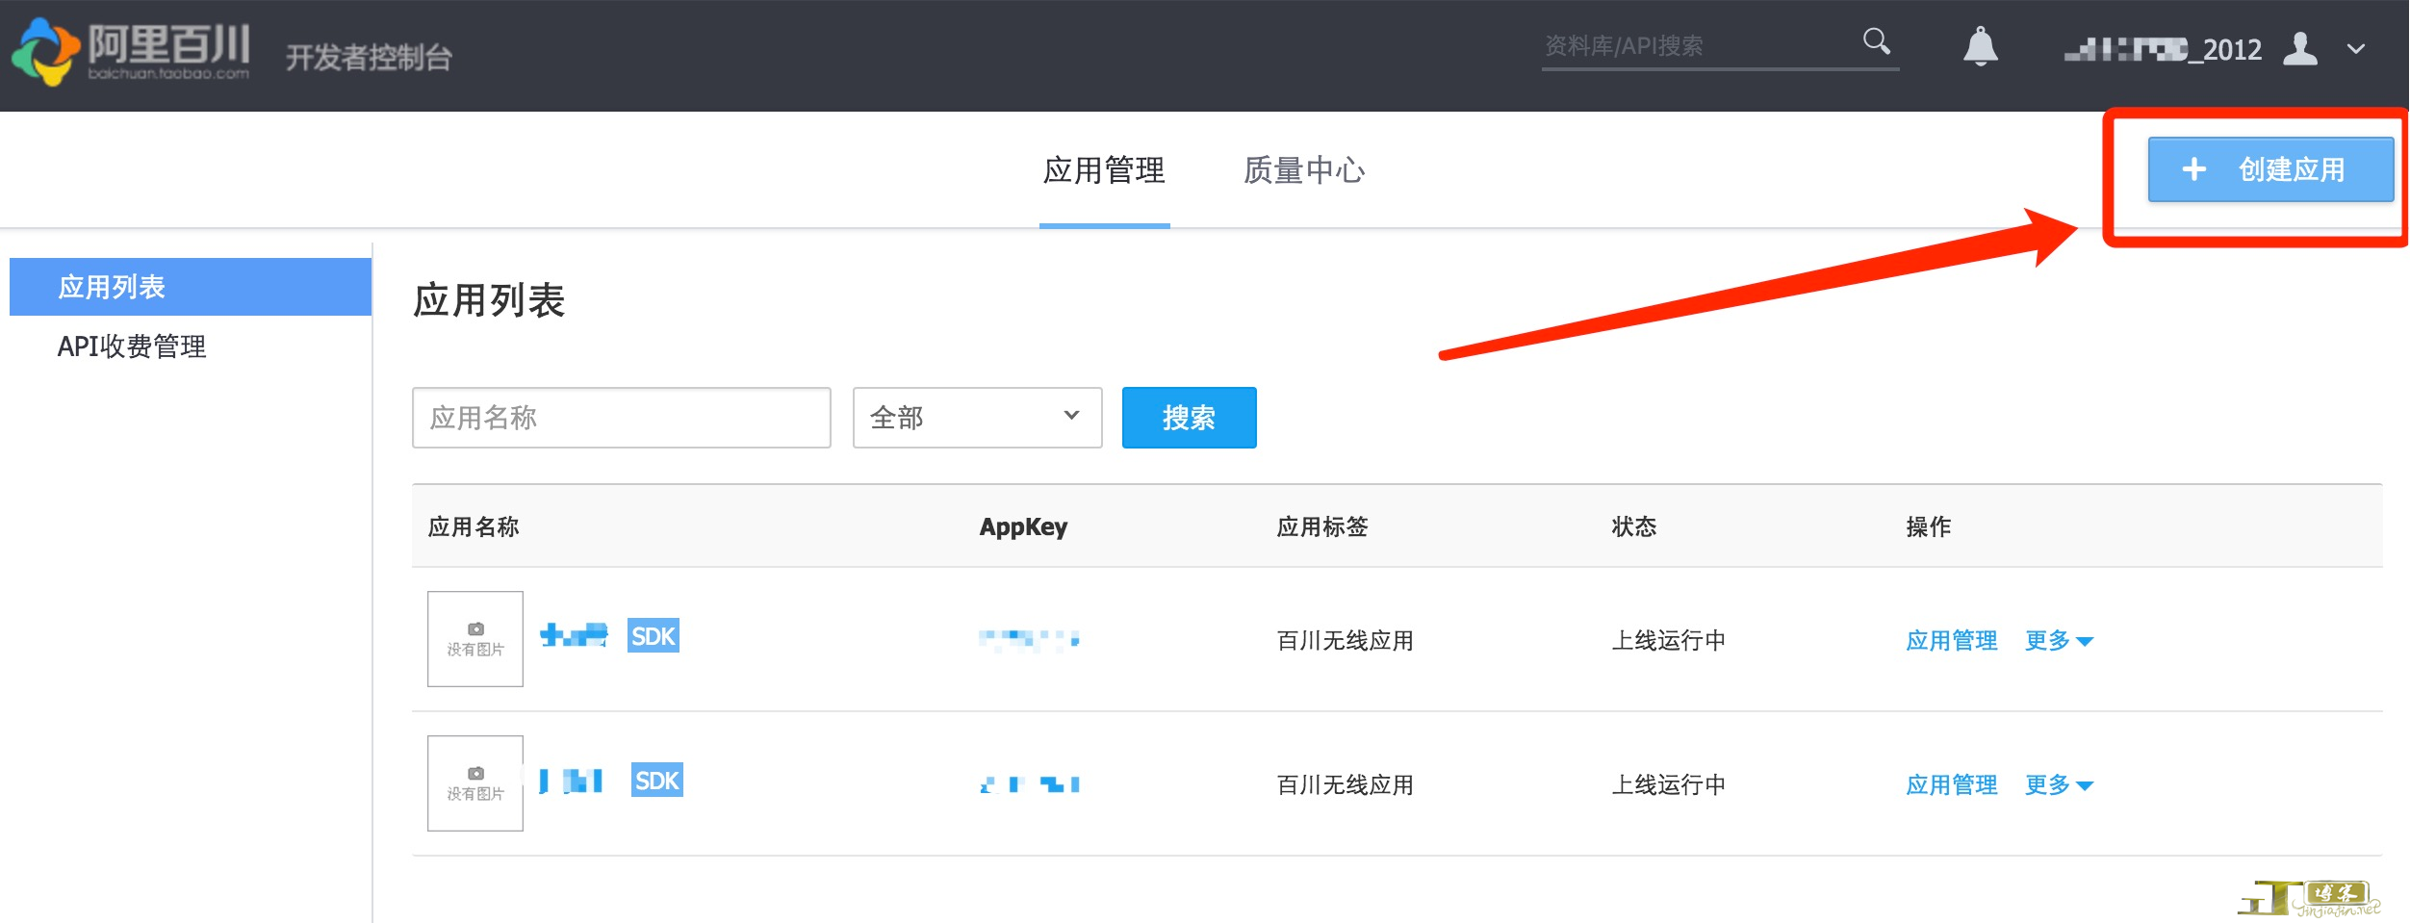Click SDK badge on first app row
2410x923 pixels.
click(653, 636)
